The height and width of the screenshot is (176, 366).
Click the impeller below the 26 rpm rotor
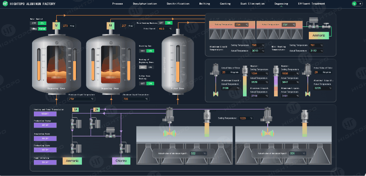click(215, 93)
